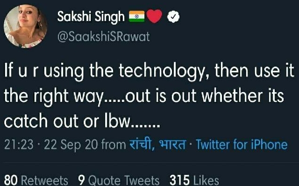Open the @SaakshiSRawat handle

[103, 37]
